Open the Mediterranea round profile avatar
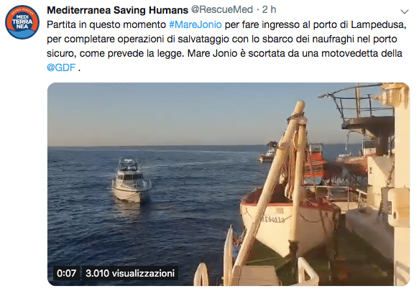This screenshot has height=296, width=419. [22, 22]
